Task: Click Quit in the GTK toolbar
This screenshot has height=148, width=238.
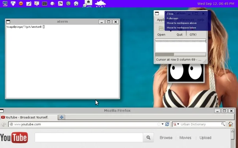Action: [179, 35]
